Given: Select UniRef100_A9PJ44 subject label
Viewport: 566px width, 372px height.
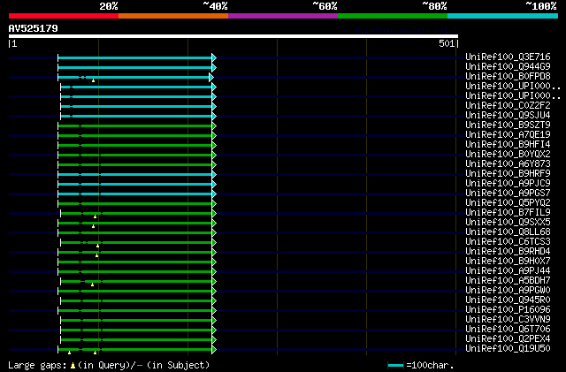Looking at the screenshot, I should coord(508,271).
